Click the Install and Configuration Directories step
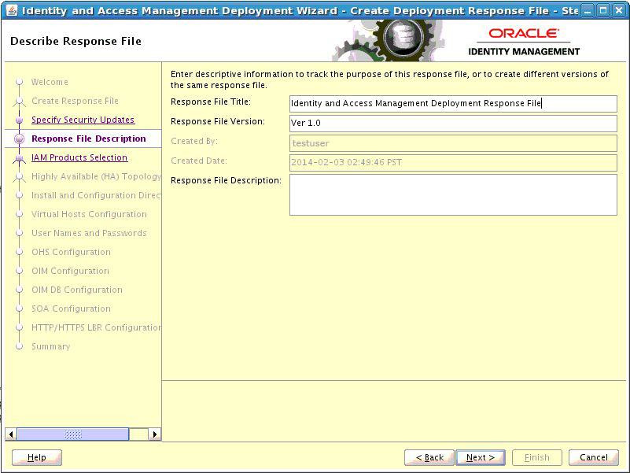The height and width of the screenshot is (473, 630). [96, 195]
